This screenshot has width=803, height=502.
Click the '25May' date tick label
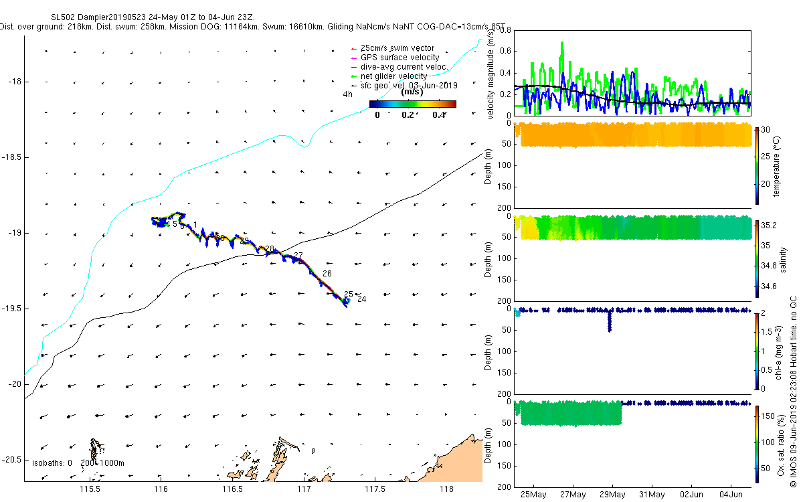534,495
